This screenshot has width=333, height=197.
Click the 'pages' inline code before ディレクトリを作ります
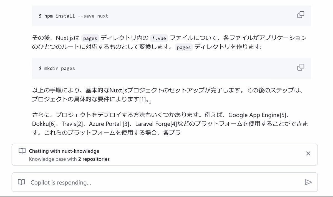[184, 48]
